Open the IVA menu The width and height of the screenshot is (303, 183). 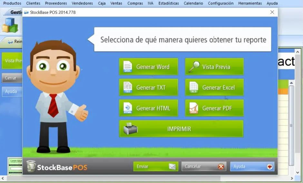(x=150, y=3)
